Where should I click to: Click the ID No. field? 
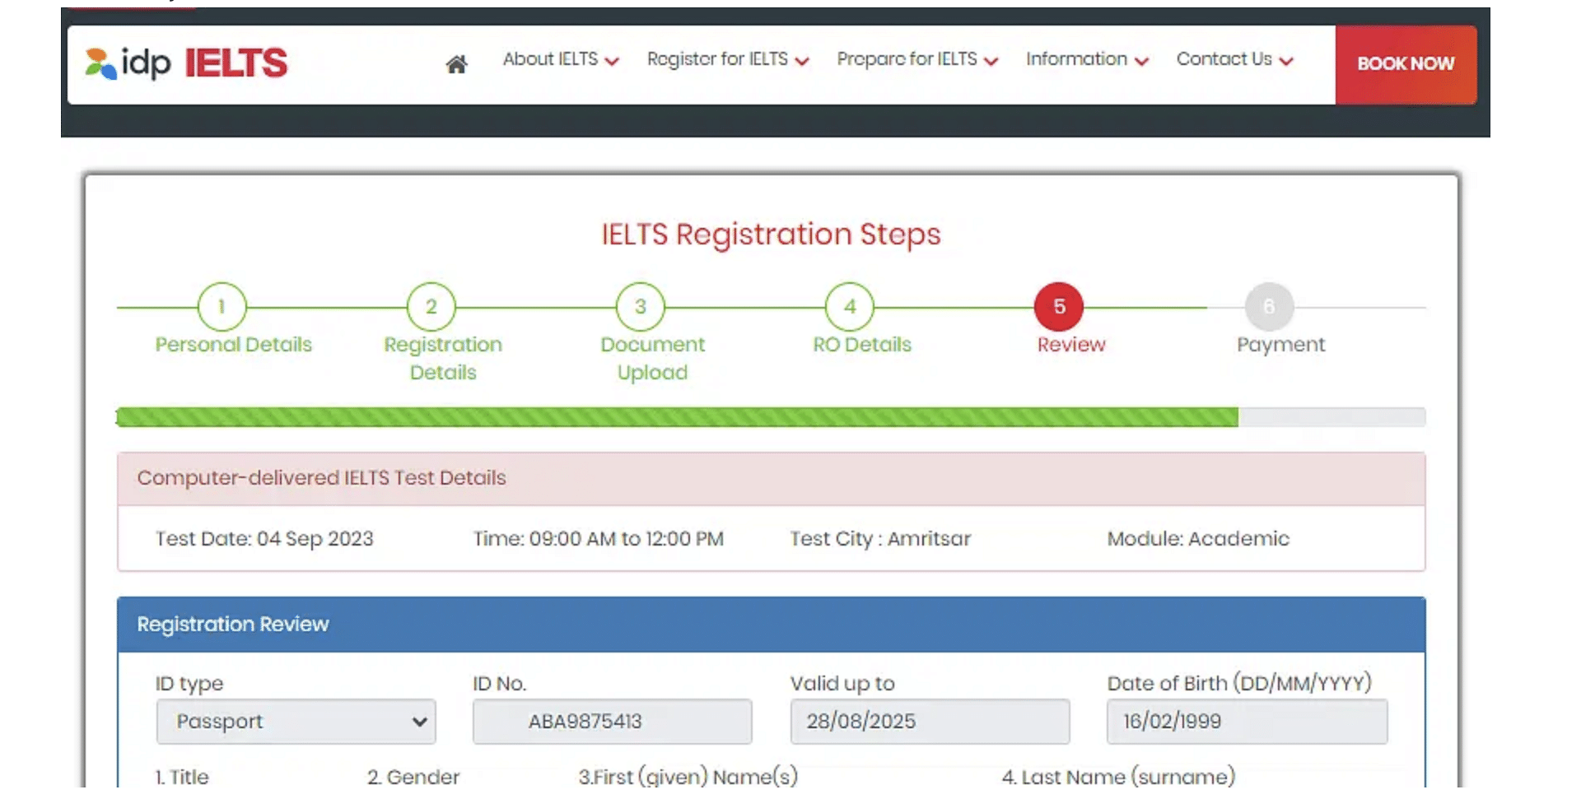612,722
